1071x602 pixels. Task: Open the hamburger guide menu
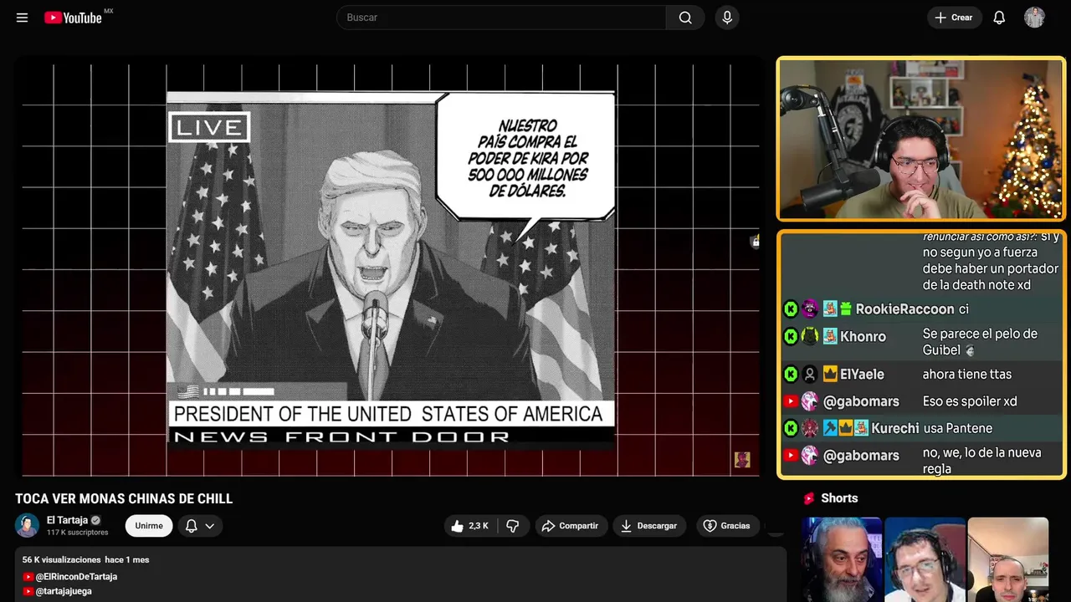click(22, 18)
